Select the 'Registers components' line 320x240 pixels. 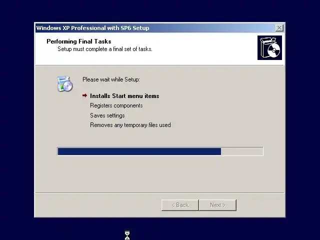(x=116, y=105)
